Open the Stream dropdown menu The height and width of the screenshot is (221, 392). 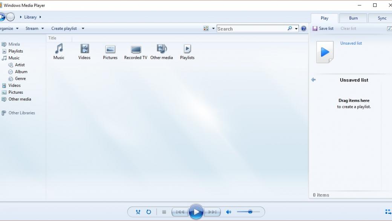point(35,28)
